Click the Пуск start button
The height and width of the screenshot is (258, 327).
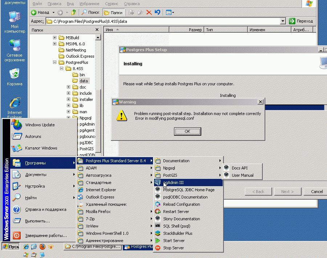click(x=11, y=247)
